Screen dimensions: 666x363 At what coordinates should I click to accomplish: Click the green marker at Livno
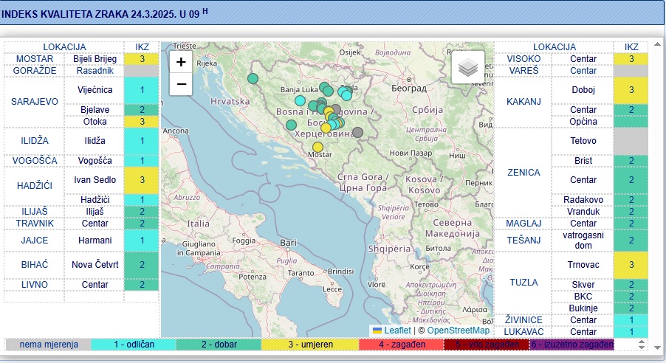point(292,125)
